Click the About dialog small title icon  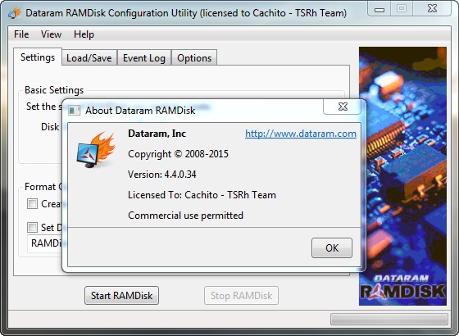click(74, 111)
